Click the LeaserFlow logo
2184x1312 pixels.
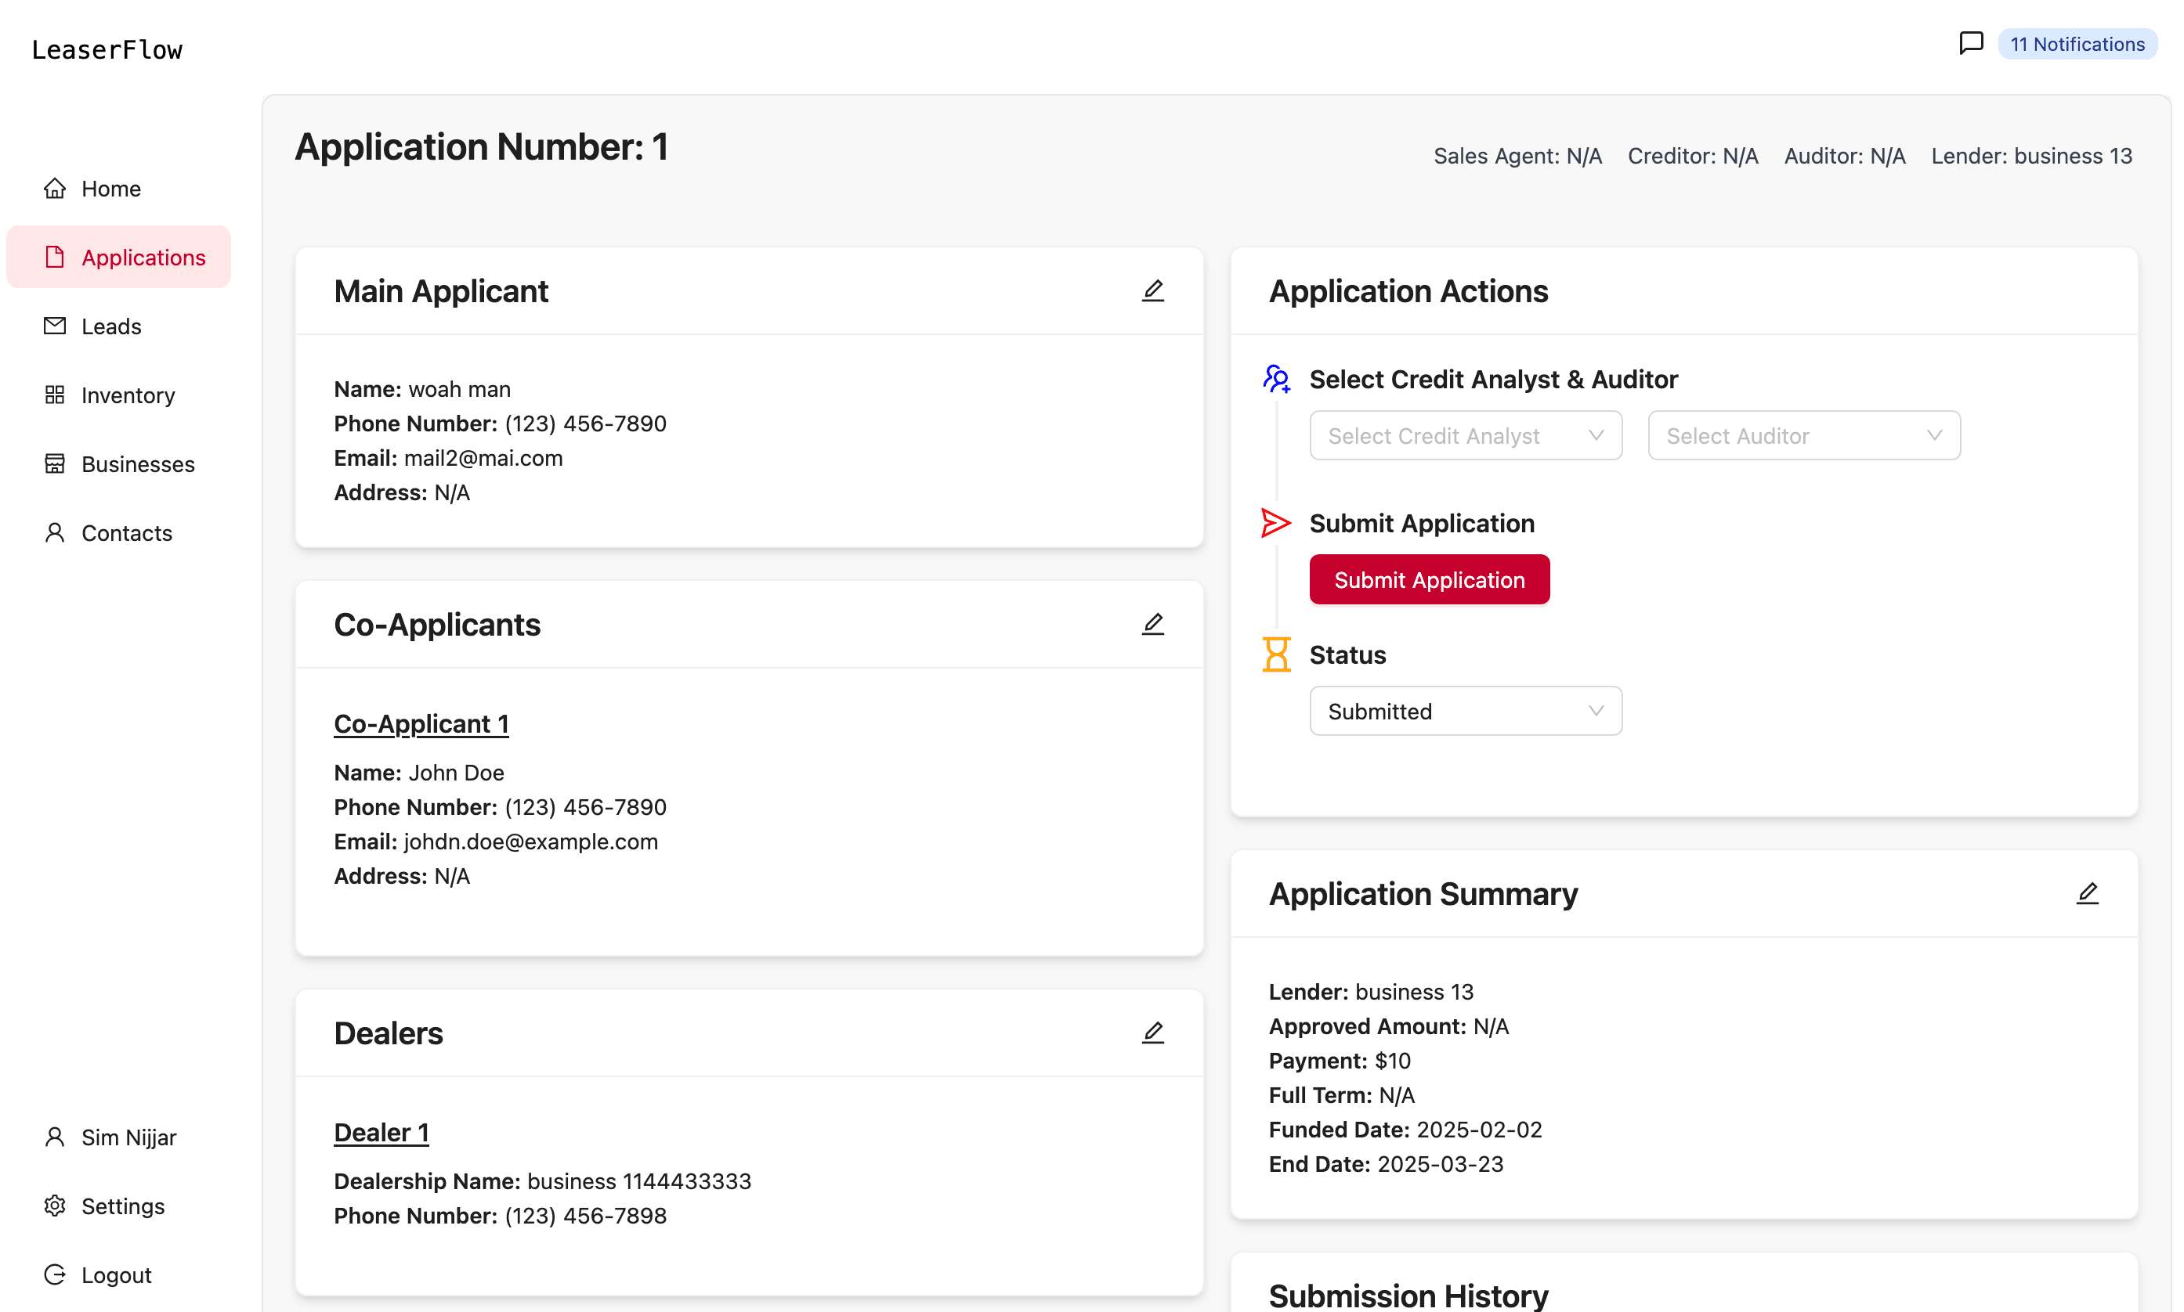pos(107,49)
